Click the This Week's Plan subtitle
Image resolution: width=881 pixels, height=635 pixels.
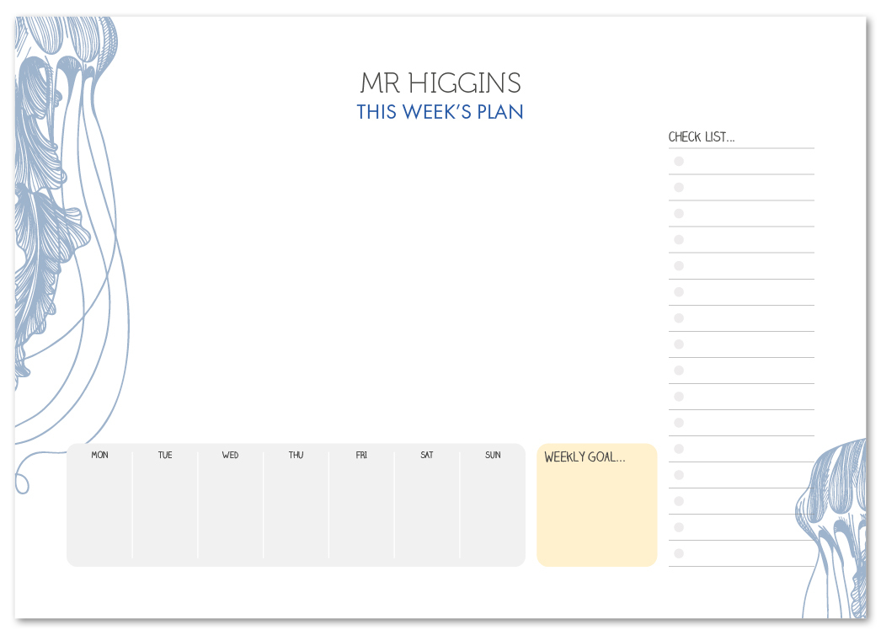pyautogui.click(x=440, y=112)
